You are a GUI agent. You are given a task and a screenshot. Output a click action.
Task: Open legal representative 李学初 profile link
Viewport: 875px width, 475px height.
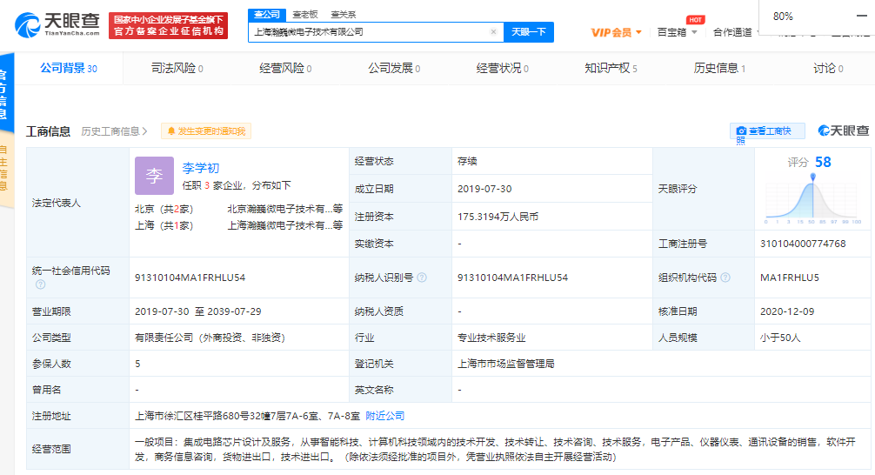(x=203, y=167)
